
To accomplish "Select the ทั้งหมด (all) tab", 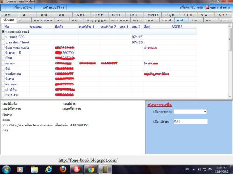I will point(8,20).
